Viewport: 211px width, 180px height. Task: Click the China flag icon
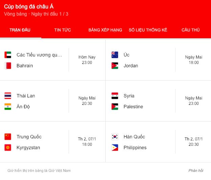[x=8, y=137]
